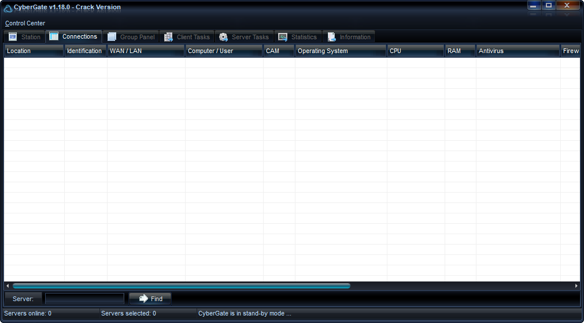The height and width of the screenshot is (323, 584).
Task: Click the Statistics tab graph icon
Action: click(283, 37)
